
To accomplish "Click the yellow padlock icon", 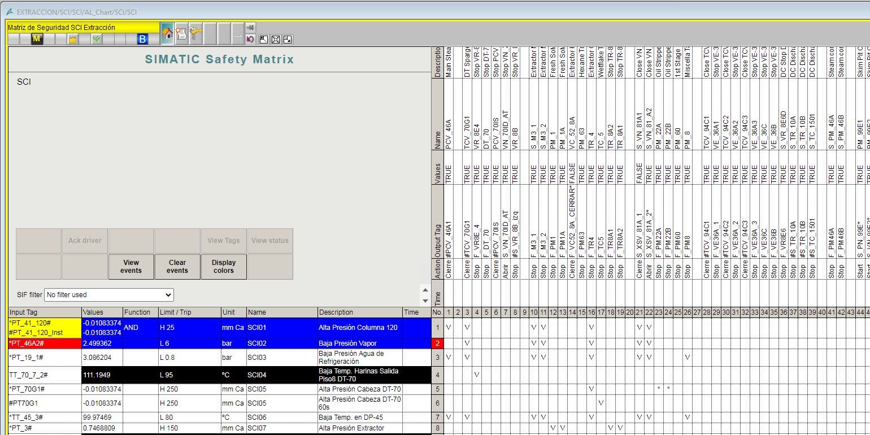I will (73, 39).
